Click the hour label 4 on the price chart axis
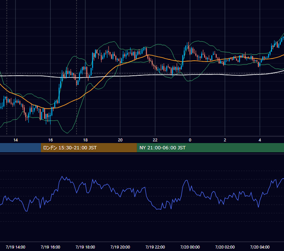Screen dimensions: 284x251 click(x=260, y=140)
